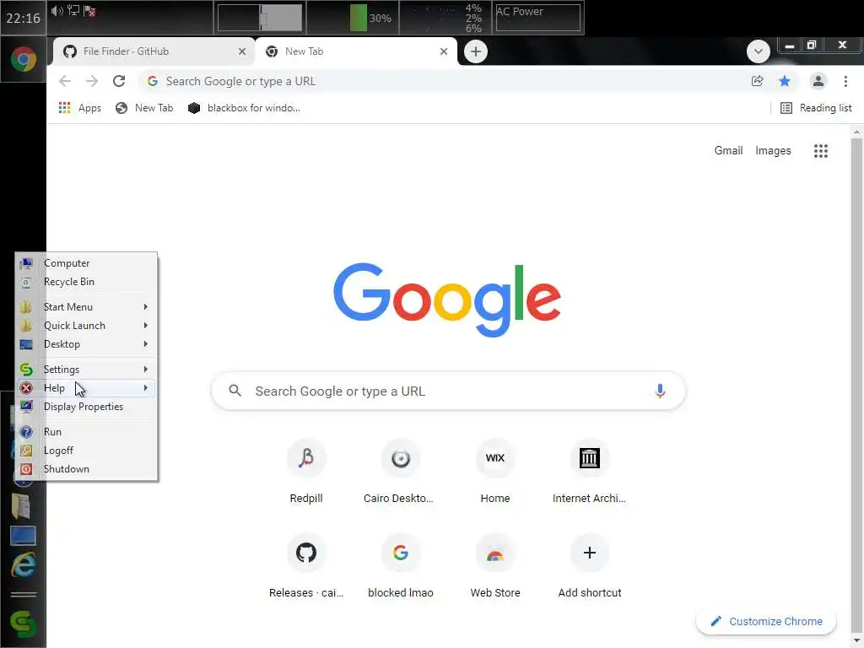Open the tab search dropdown chevron
Image resolution: width=864 pixels, height=648 pixels.
[759, 51]
